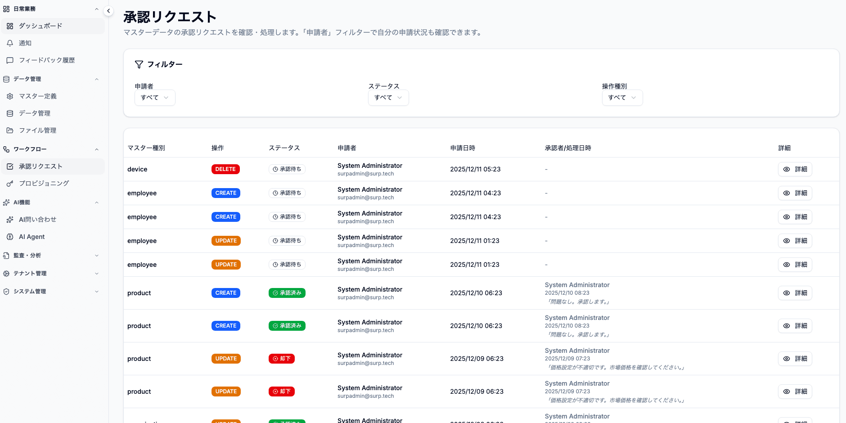Image resolution: width=846 pixels, height=423 pixels.
Task: Collapse the データ管理 section header
Action: tap(97, 79)
